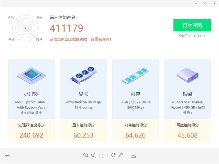Click disk score 45,608
Image resolution: width=219 pixels, height=164 pixels.
coord(188,135)
